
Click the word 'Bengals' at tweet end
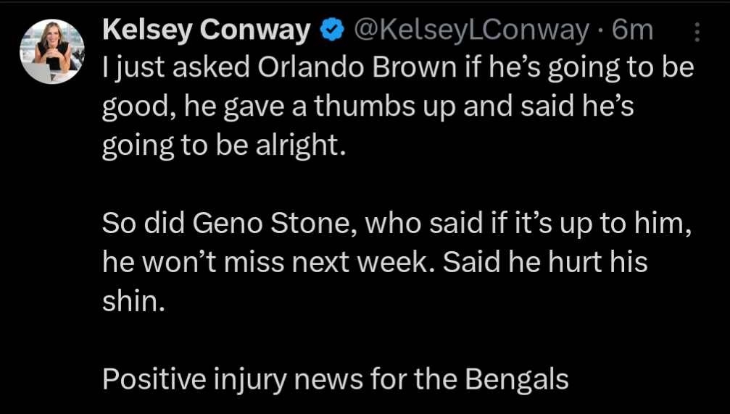517,380
